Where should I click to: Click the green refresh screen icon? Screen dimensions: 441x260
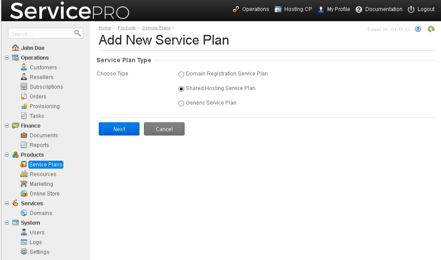coord(431,29)
